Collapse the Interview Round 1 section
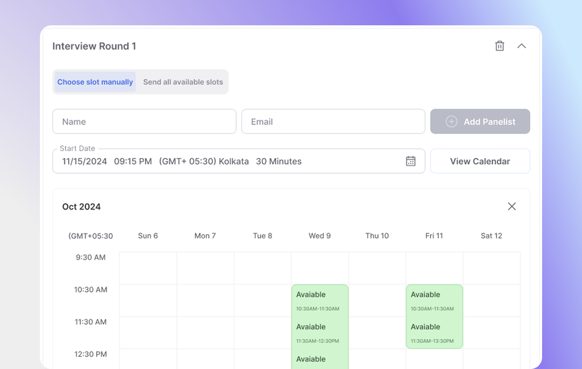The image size is (582, 369). tap(522, 46)
